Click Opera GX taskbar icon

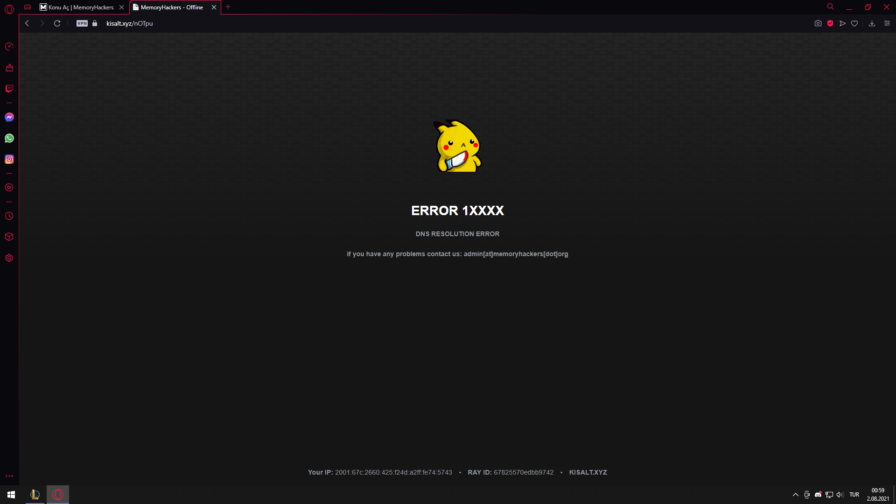tap(58, 495)
